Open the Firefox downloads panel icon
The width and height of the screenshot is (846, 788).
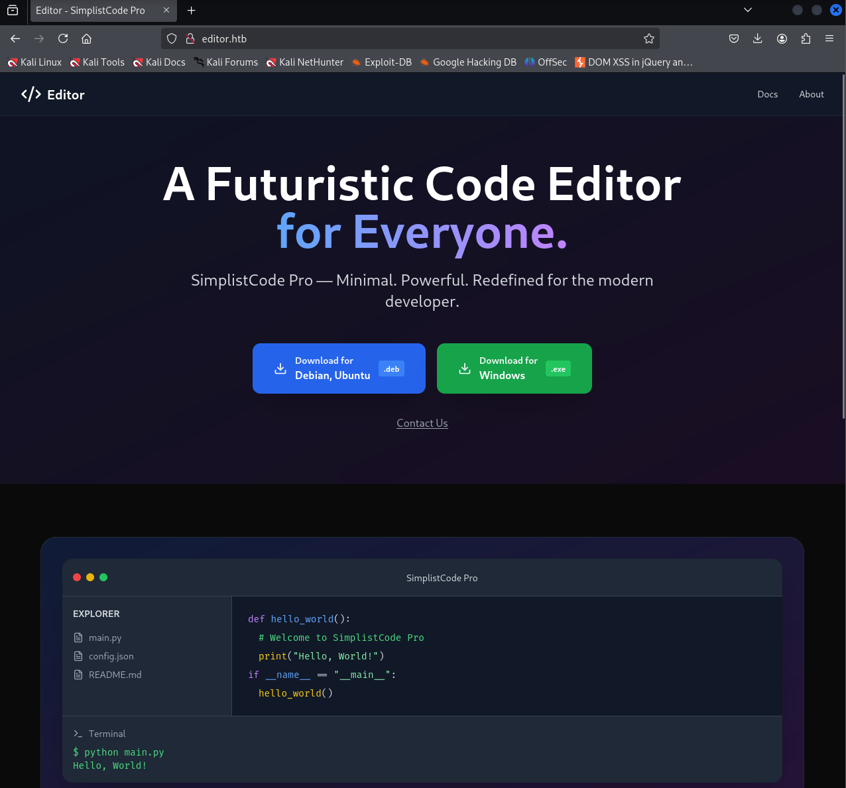pos(758,38)
